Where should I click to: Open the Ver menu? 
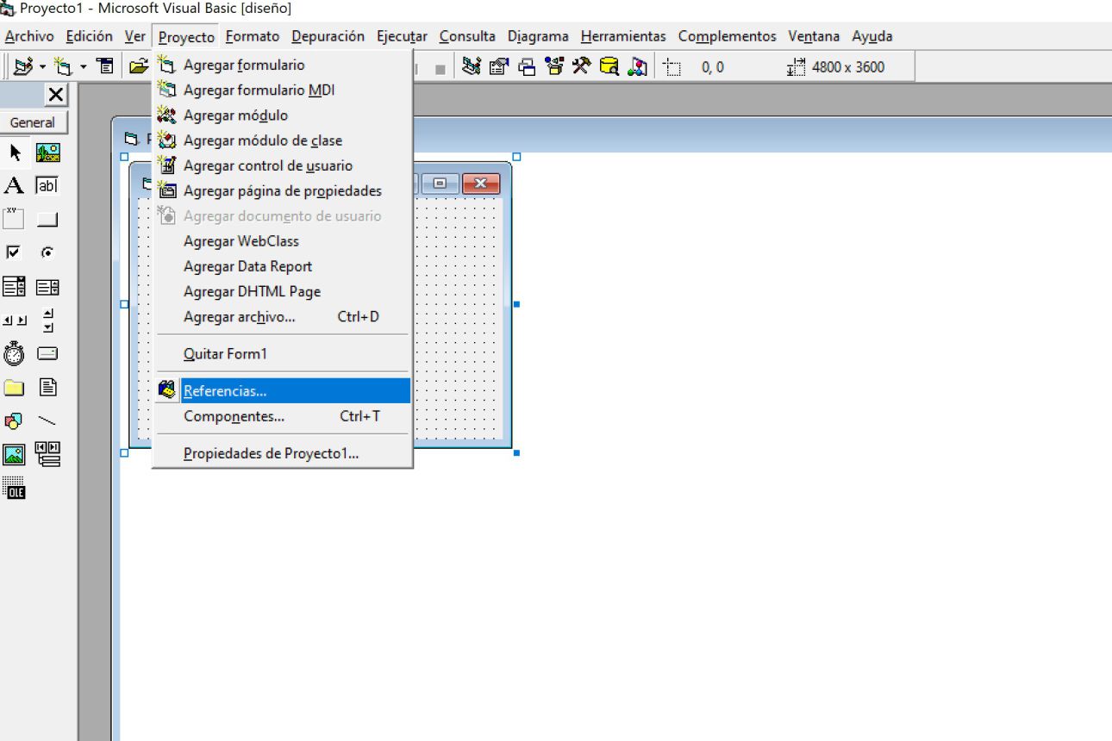coord(134,36)
